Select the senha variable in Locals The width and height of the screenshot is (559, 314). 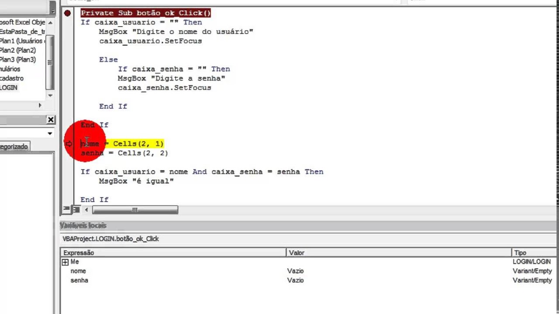coord(79,280)
